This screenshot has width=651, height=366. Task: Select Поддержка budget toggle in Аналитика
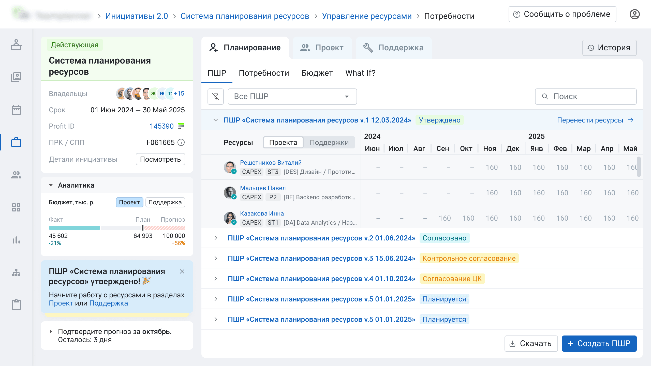tap(165, 202)
